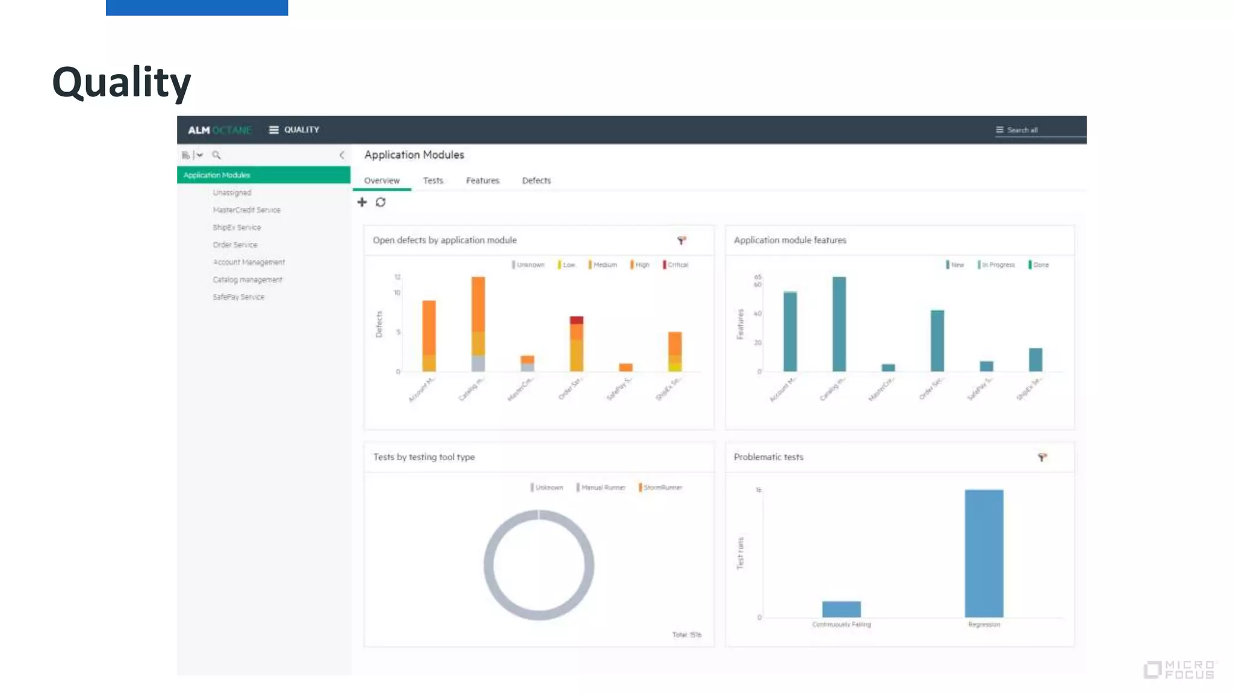Click the ALM Octane logo

click(219, 130)
